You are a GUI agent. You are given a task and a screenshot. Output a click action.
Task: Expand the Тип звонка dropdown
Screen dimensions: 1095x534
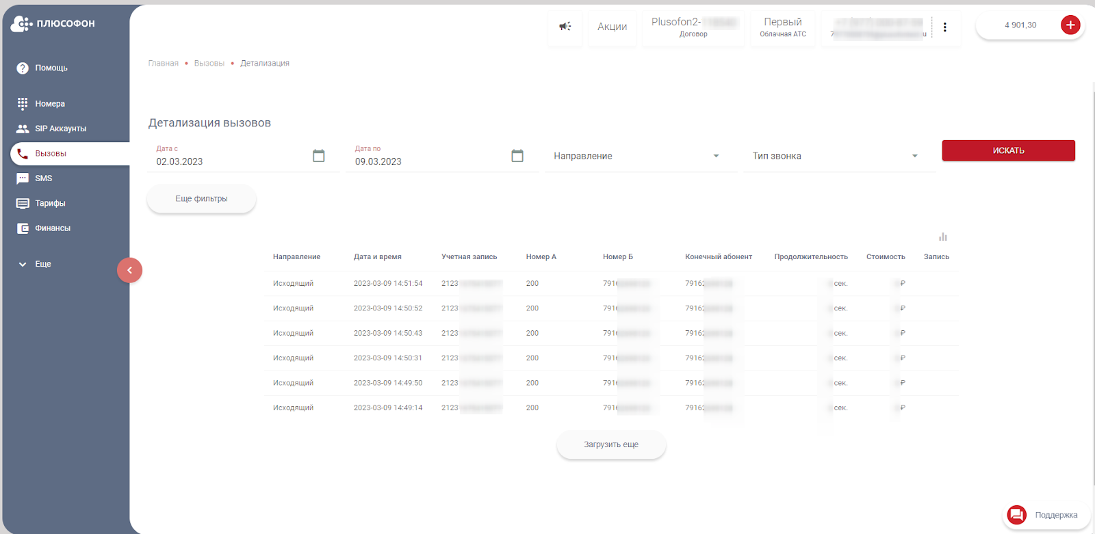[838, 156]
